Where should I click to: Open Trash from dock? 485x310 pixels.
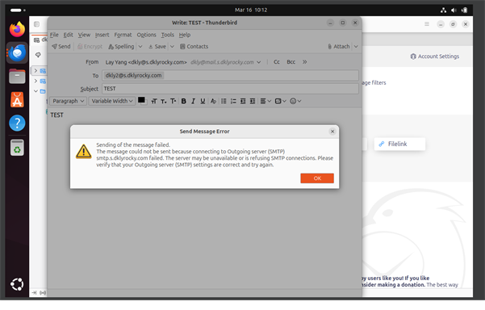17,148
